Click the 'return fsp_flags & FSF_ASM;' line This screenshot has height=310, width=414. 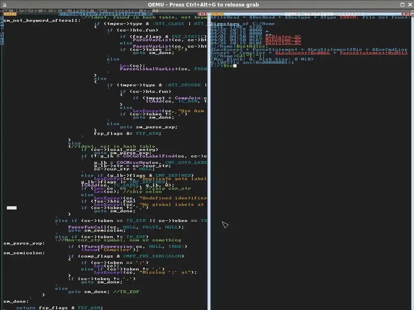coord(60,308)
